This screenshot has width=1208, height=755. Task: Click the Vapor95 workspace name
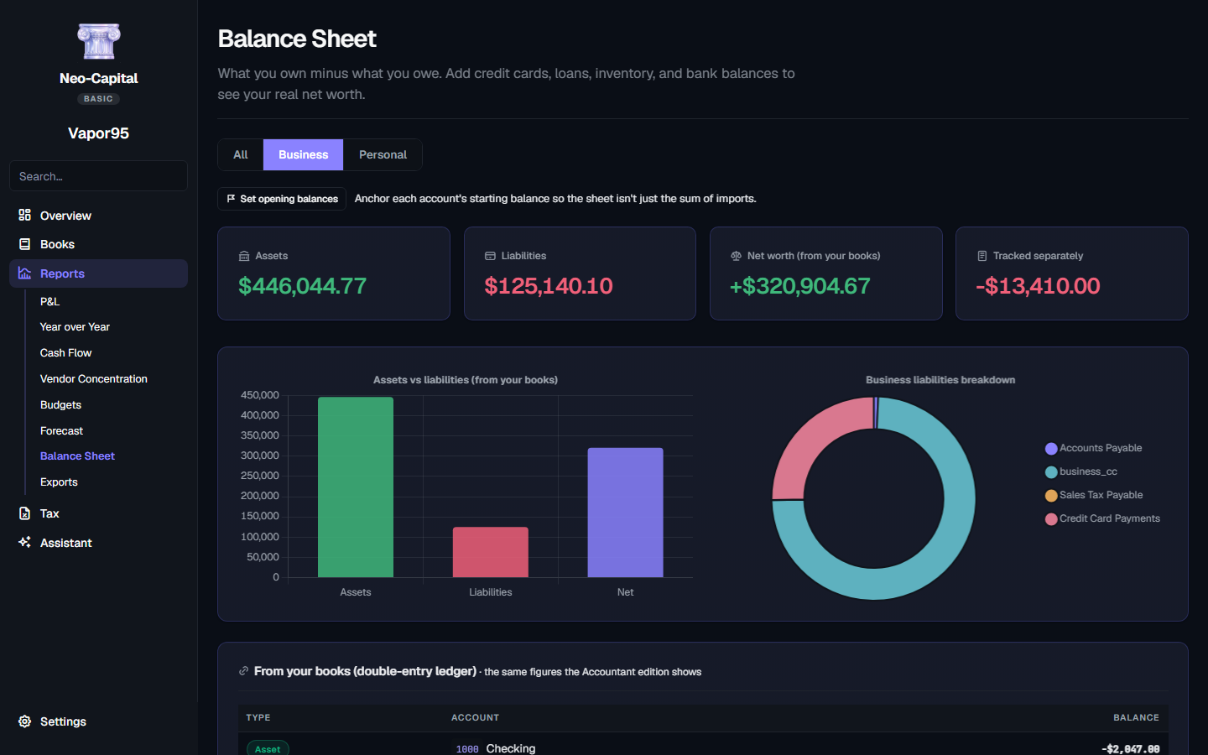pos(98,133)
